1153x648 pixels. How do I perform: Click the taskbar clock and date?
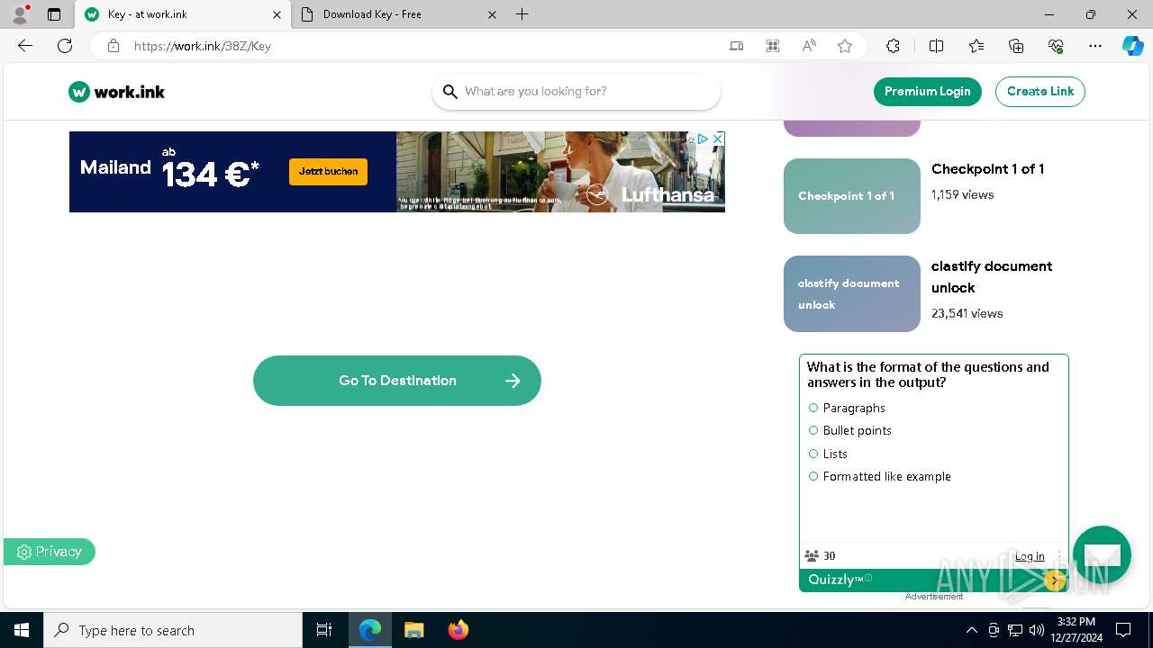(x=1076, y=630)
